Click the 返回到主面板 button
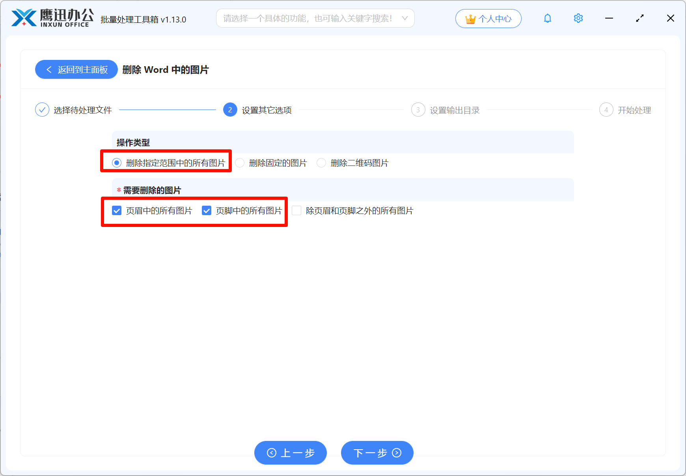Screen dimensions: 686x476 tap(76, 69)
